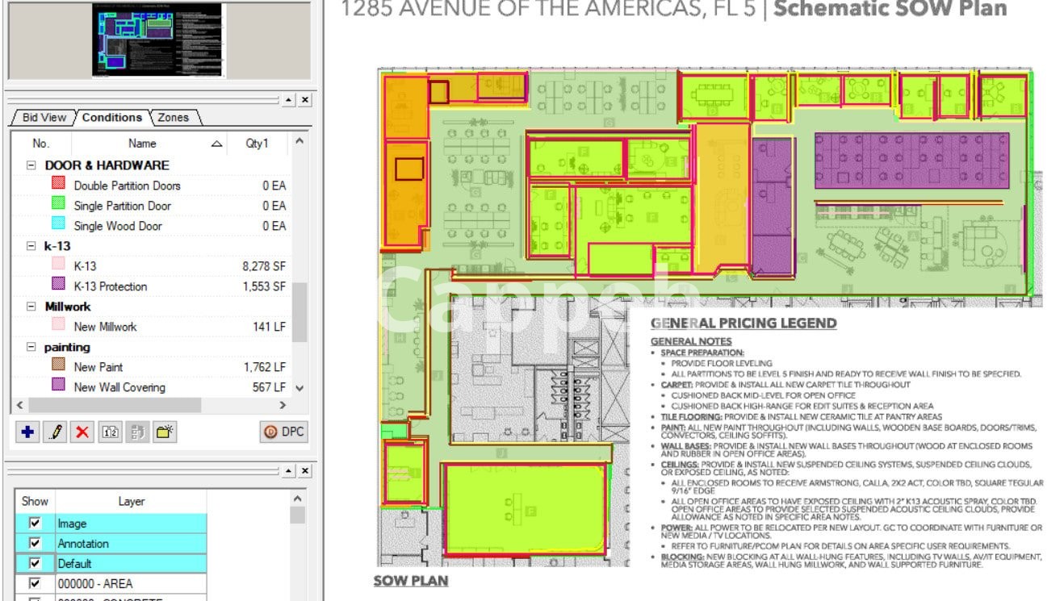Viewport: 1064px width, 601px height.
Task: Sort conditions by the Name column header
Action: click(x=142, y=144)
